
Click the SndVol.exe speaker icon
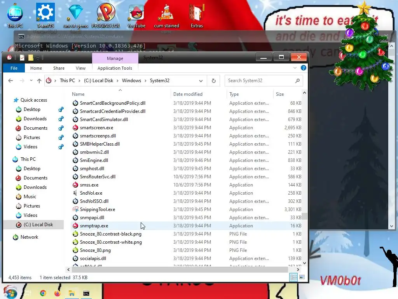click(75, 193)
